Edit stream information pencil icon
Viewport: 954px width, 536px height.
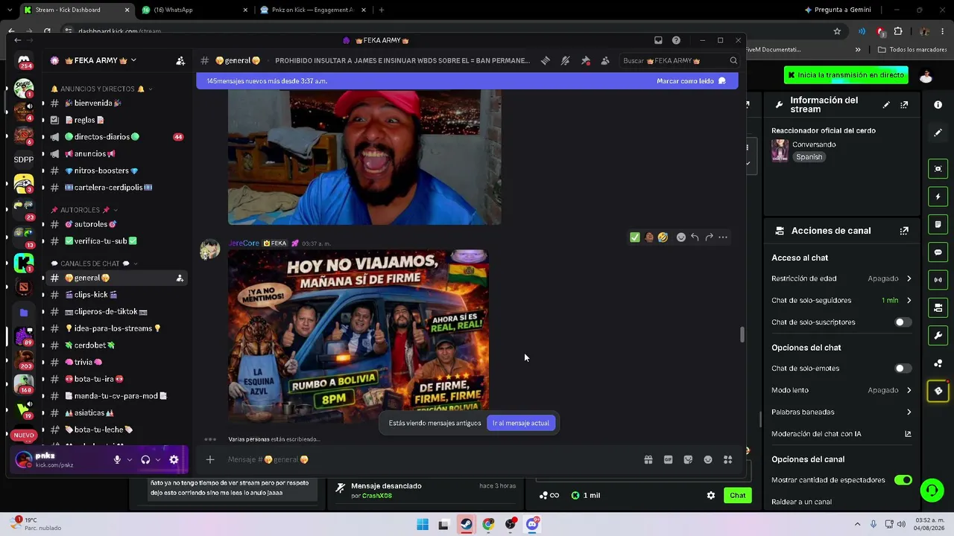point(886,105)
